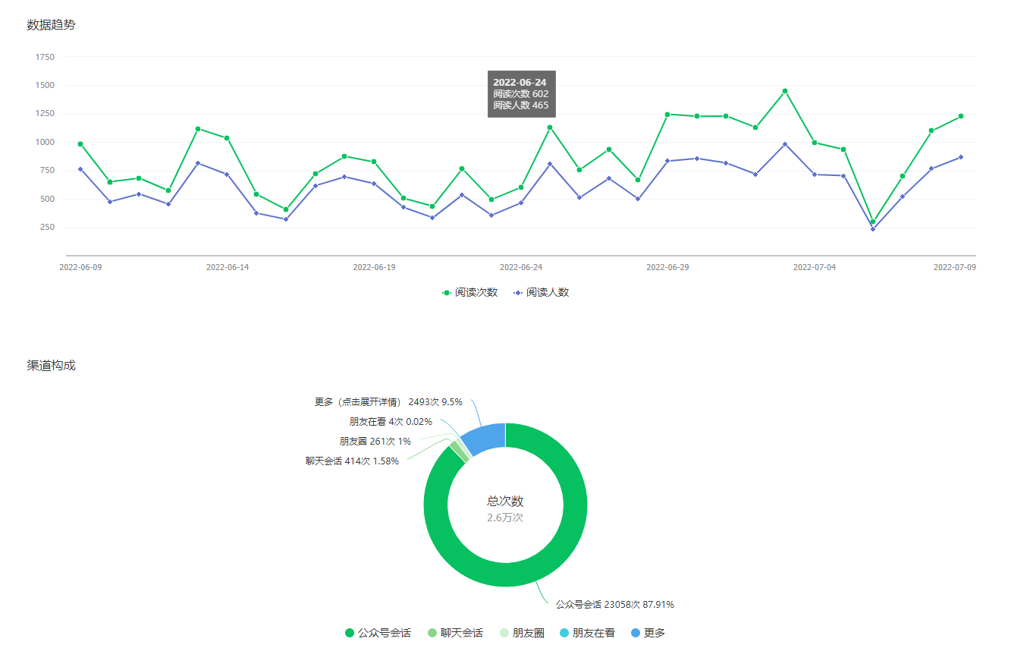Click the 2022-06-19 axis date label
Image resolution: width=1011 pixels, height=648 pixels.
(x=374, y=267)
